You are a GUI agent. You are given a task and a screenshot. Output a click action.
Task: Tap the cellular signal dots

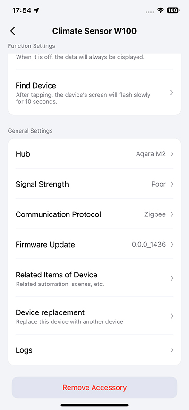coord(150,12)
